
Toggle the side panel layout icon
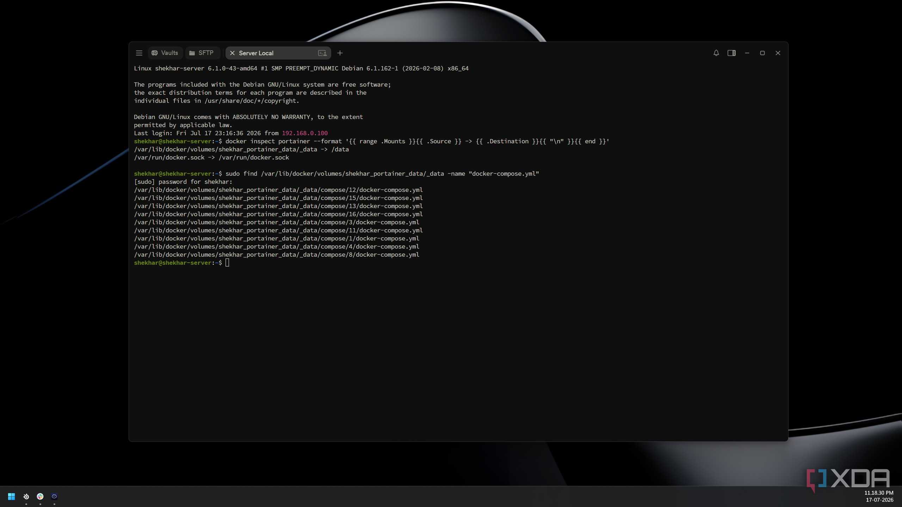click(731, 53)
